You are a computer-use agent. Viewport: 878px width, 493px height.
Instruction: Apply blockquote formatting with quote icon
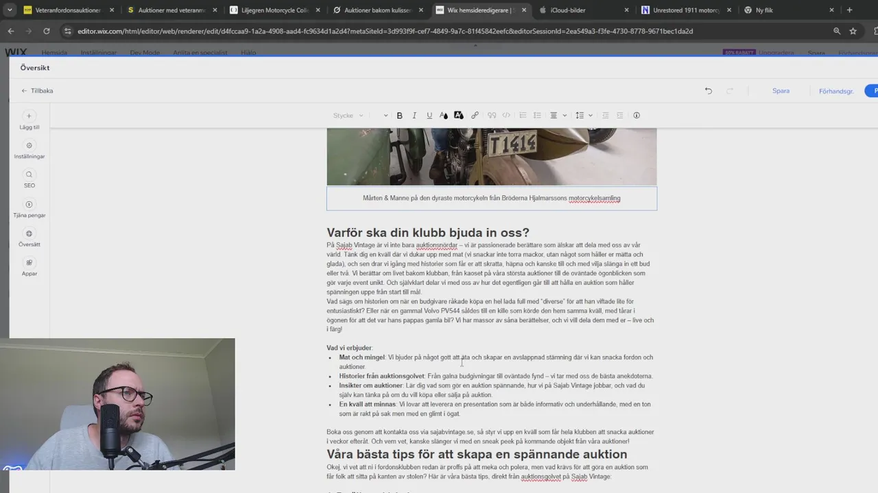[492, 116]
